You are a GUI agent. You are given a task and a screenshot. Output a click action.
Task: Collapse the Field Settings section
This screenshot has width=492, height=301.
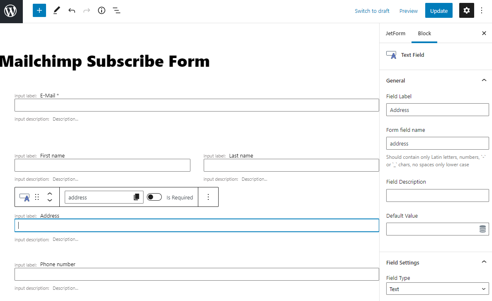484,262
